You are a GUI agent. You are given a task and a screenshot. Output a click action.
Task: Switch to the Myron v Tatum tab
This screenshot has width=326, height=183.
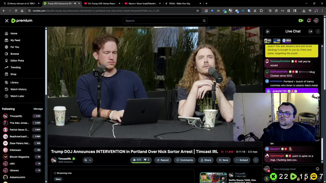coord(142,4)
